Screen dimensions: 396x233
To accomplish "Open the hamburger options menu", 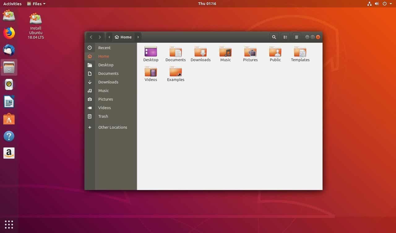I will point(296,37).
